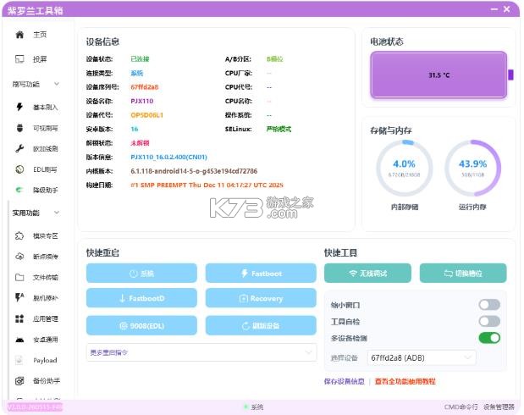Image resolution: width=524 pixels, height=415 pixels.
Task: Open the 查看全功能使用教程 tutorial link
Action: coord(405,381)
